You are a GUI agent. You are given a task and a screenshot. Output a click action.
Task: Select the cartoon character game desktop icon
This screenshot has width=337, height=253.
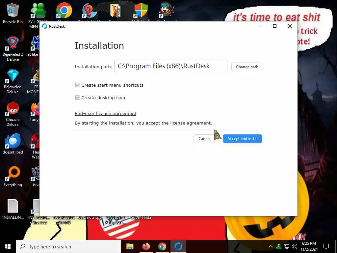click(x=167, y=11)
